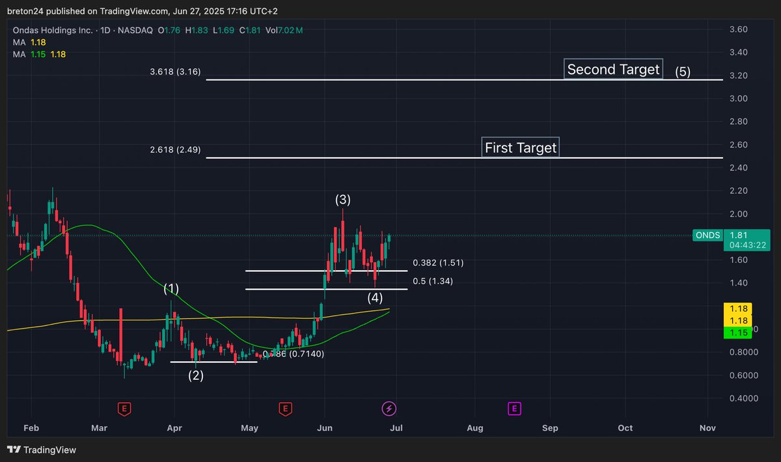Image resolution: width=781 pixels, height=462 pixels.
Task: Click the 3.618 (3.16) Fibonacci label
Action: pyautogui.click(x=175, y=72)
